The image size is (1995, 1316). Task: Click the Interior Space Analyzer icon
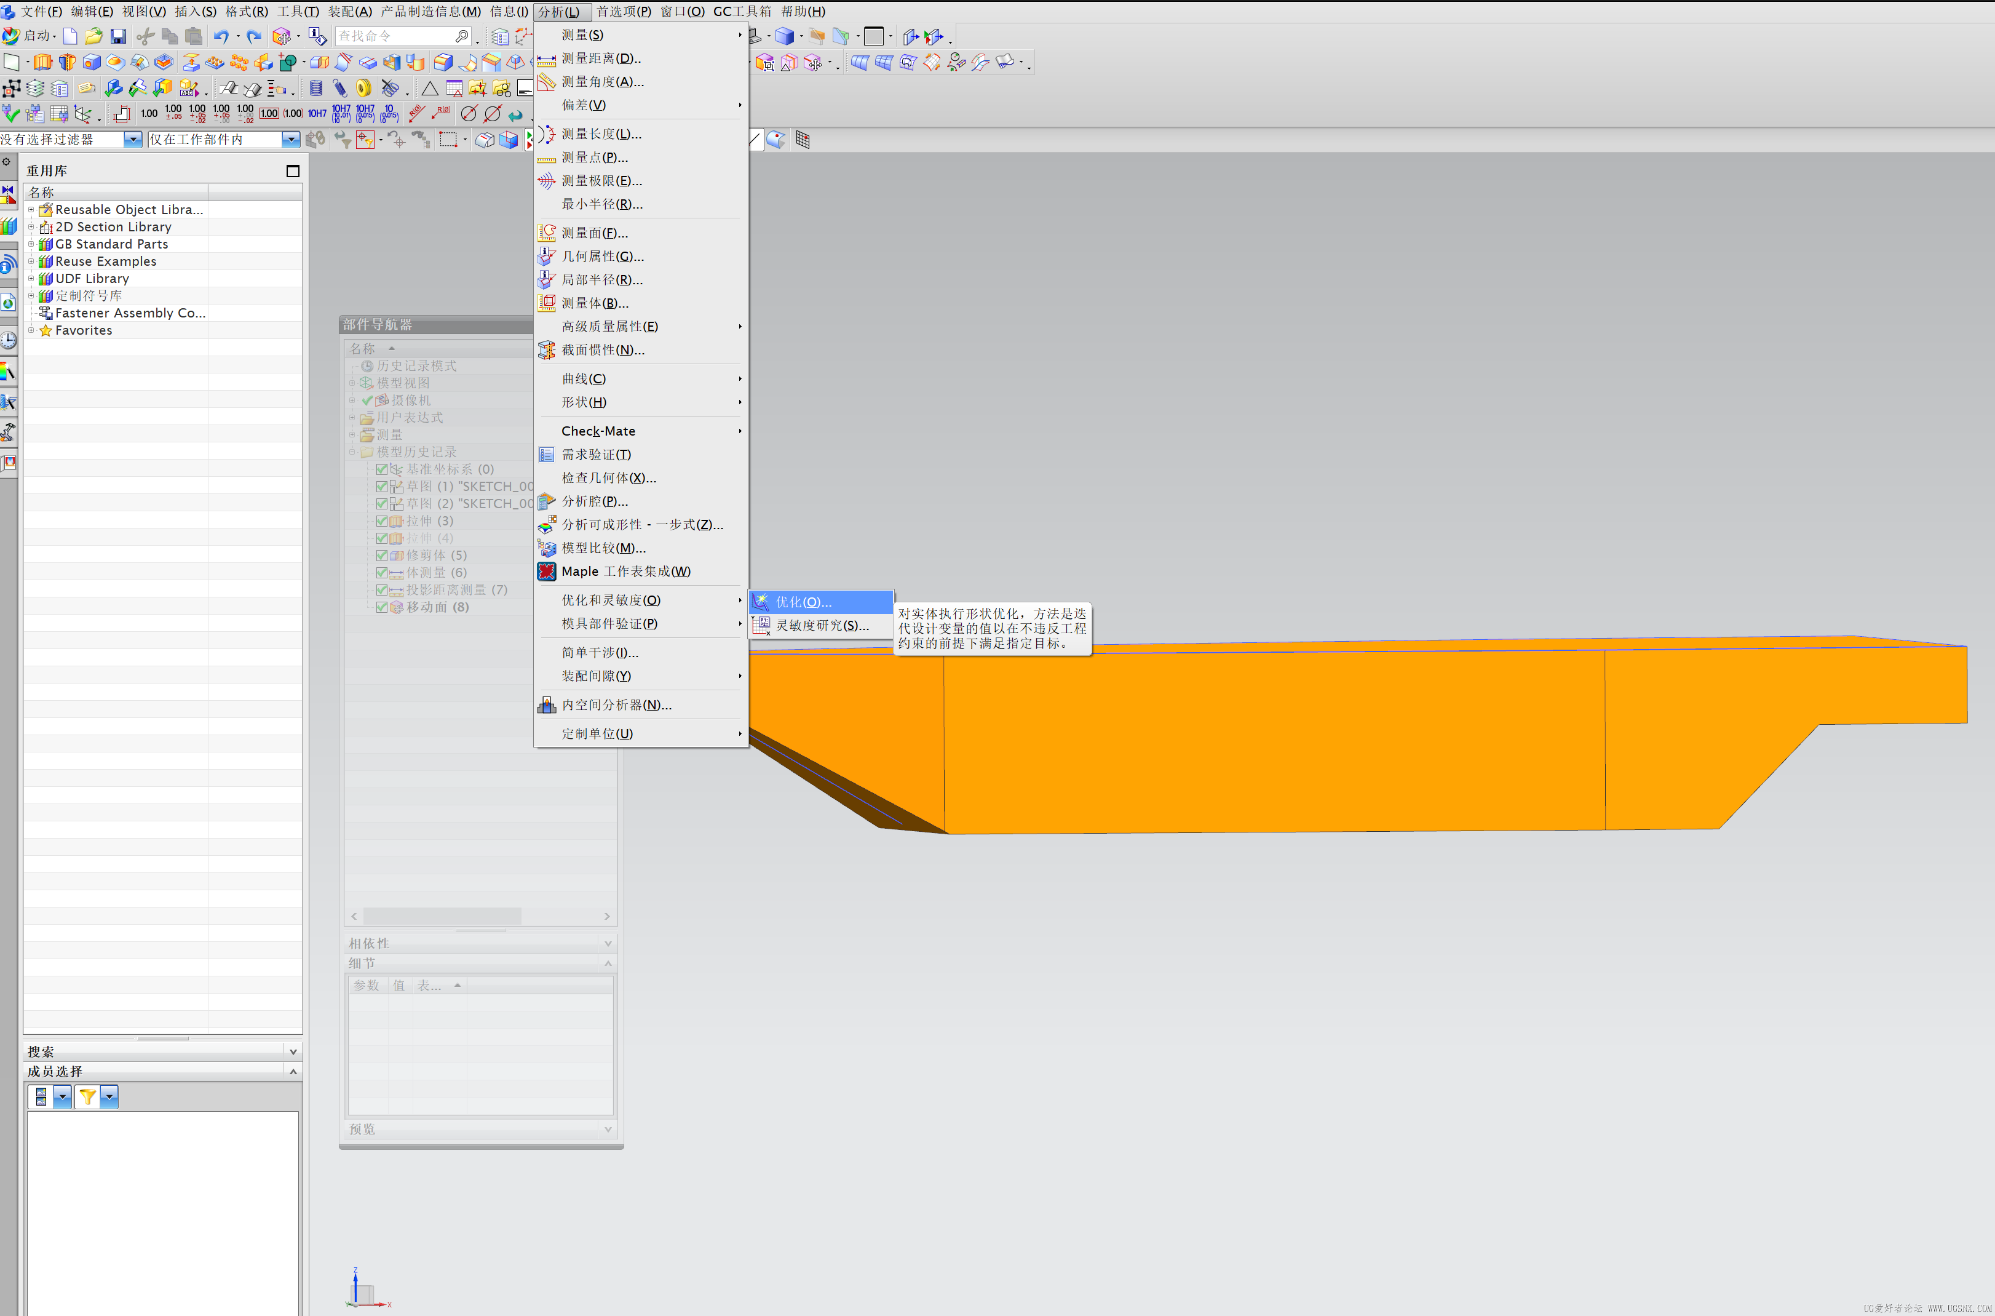(546, 705)
